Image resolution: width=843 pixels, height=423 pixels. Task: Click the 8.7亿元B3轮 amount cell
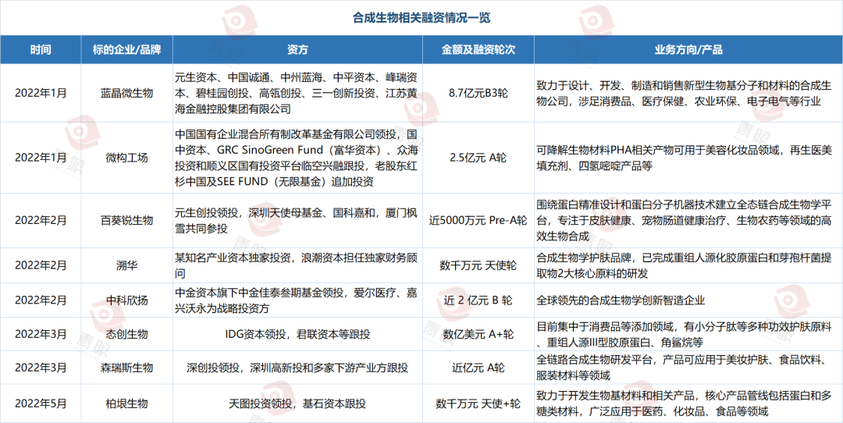pos(478,92)
